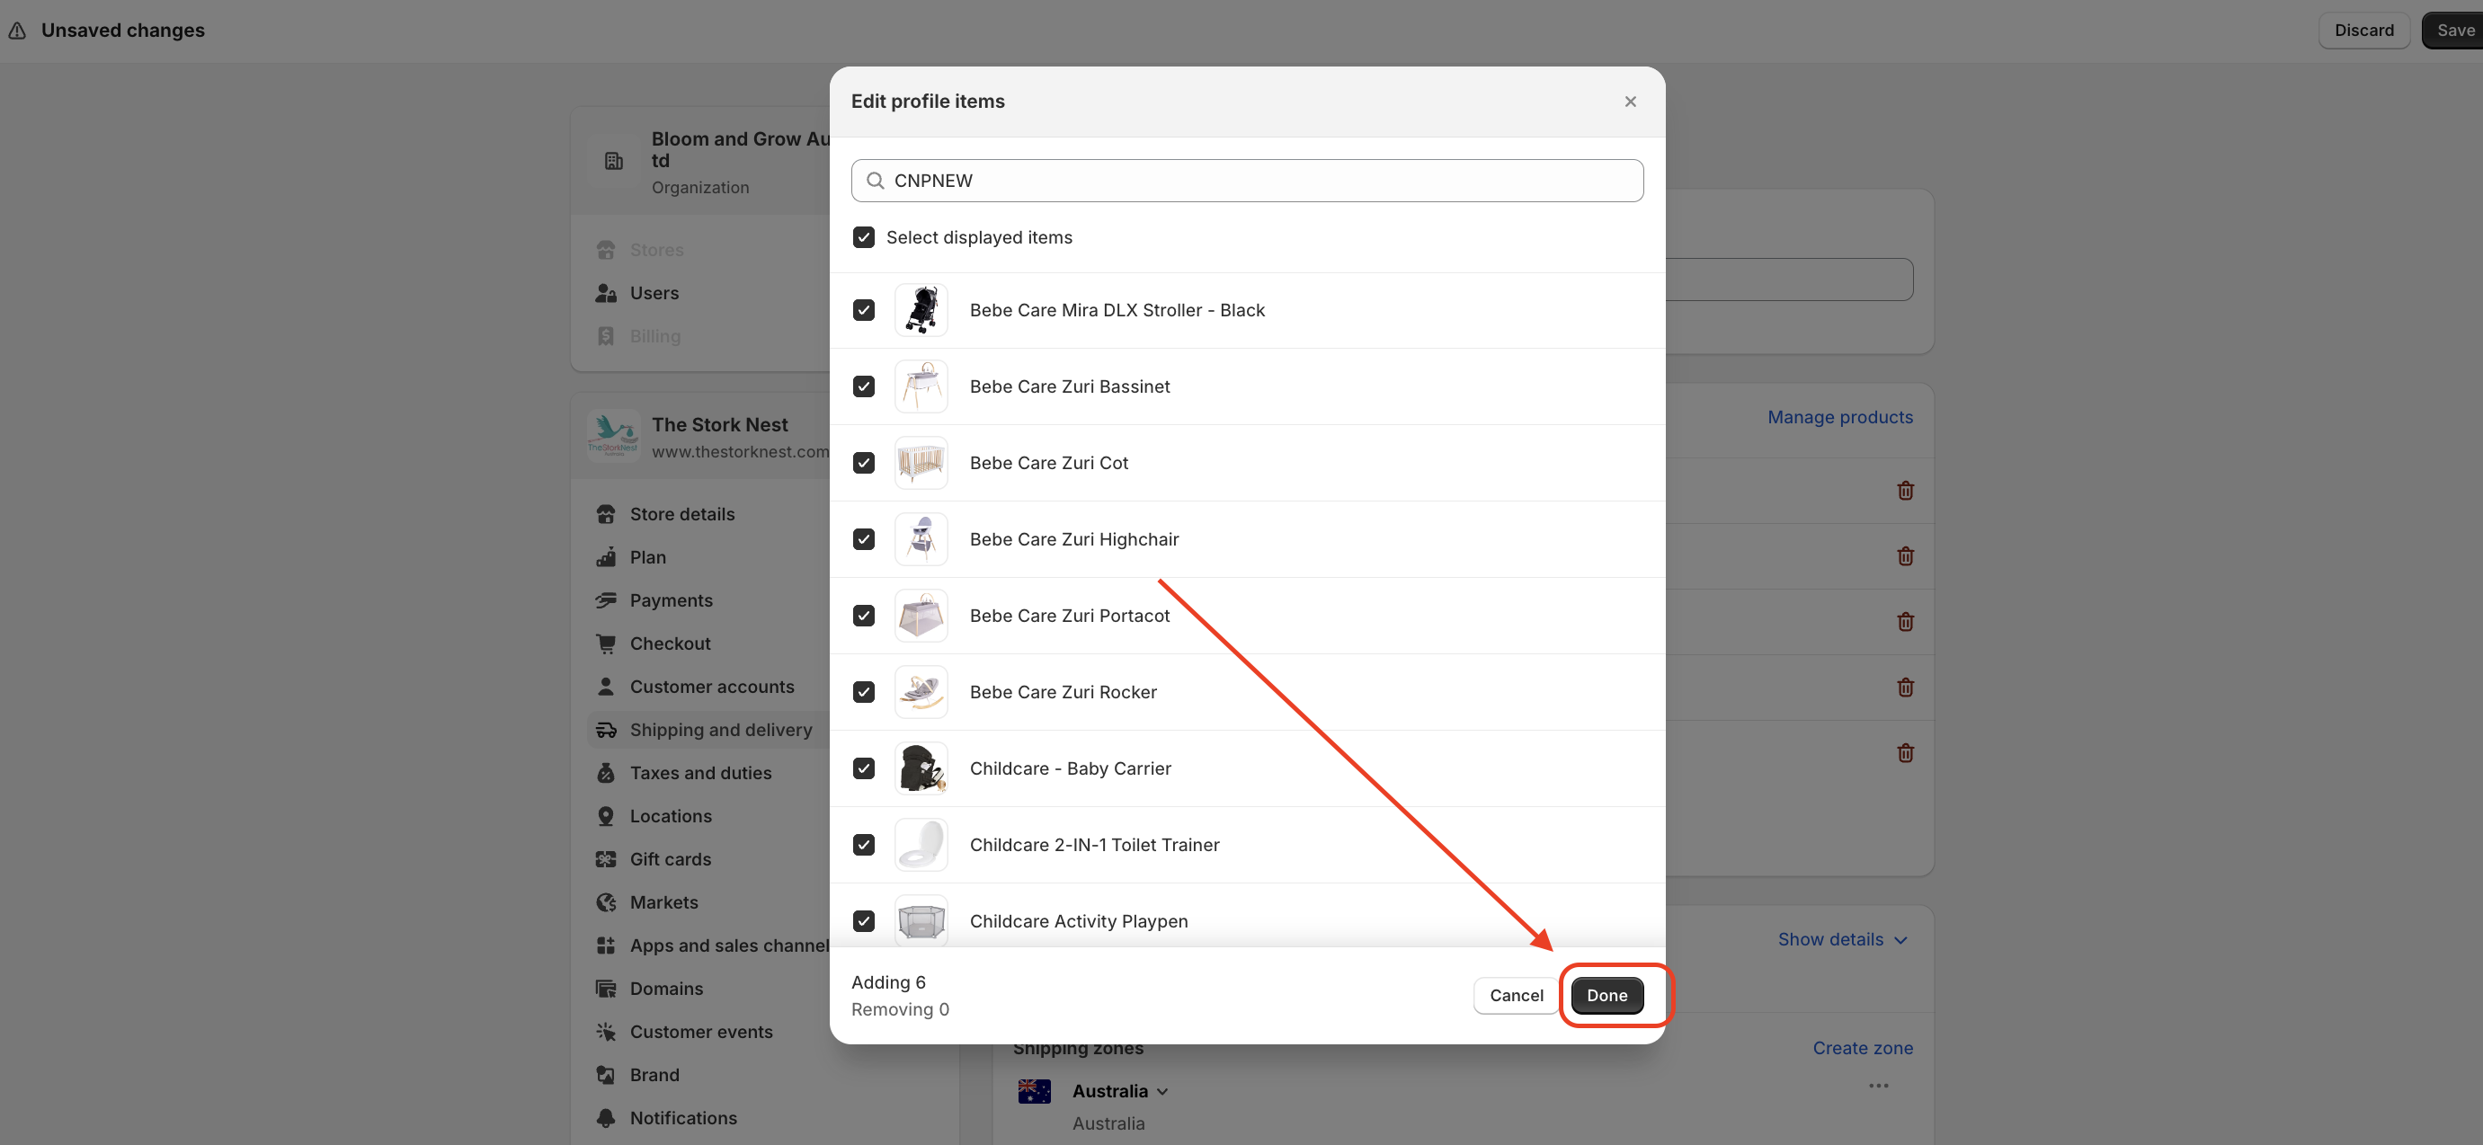Click the Zuri Cot product thumbnail
Image resolution: width=2483 pixels, height=1145 pixels.
tap(921, 463)
